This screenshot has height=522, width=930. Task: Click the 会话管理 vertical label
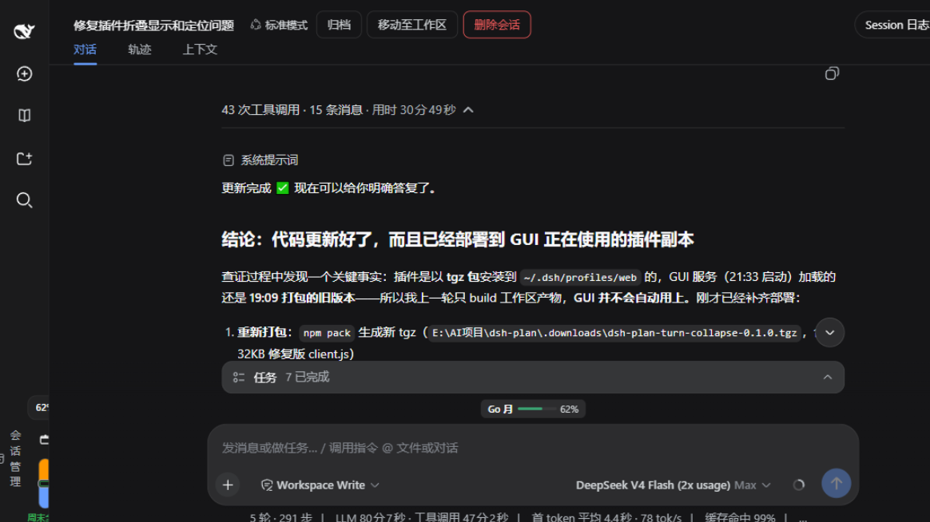click(x=15, y=459)
